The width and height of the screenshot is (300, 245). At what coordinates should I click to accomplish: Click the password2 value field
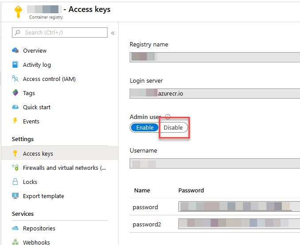(239, 224)
